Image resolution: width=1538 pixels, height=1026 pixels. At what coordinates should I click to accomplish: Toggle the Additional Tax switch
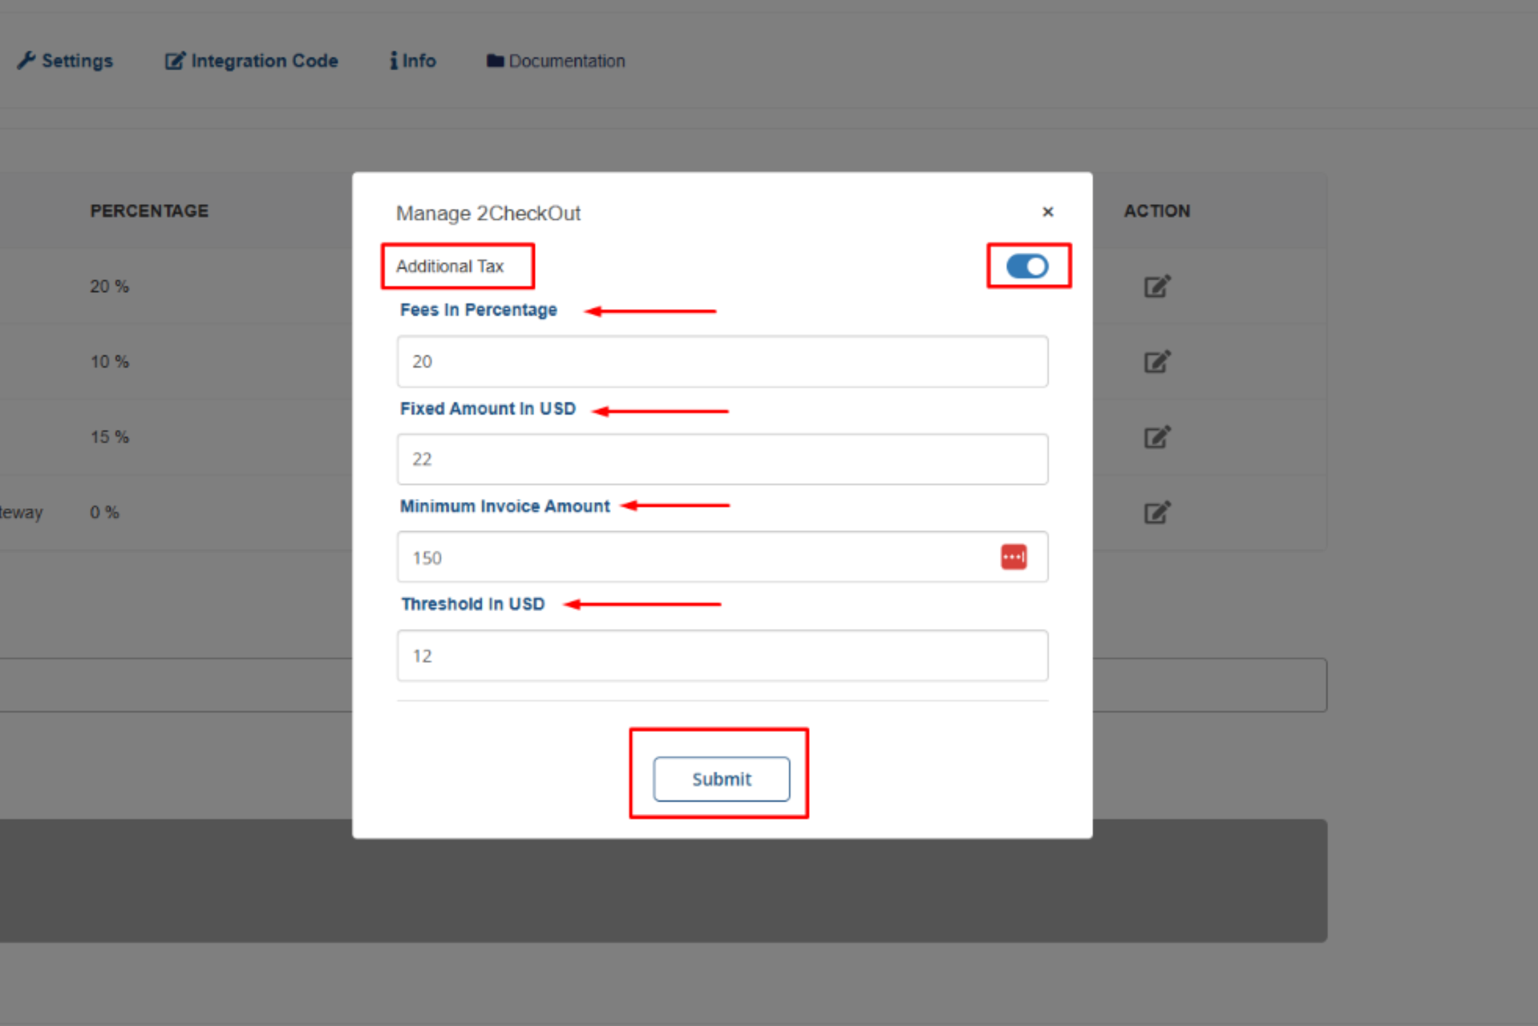(1027, 267)
